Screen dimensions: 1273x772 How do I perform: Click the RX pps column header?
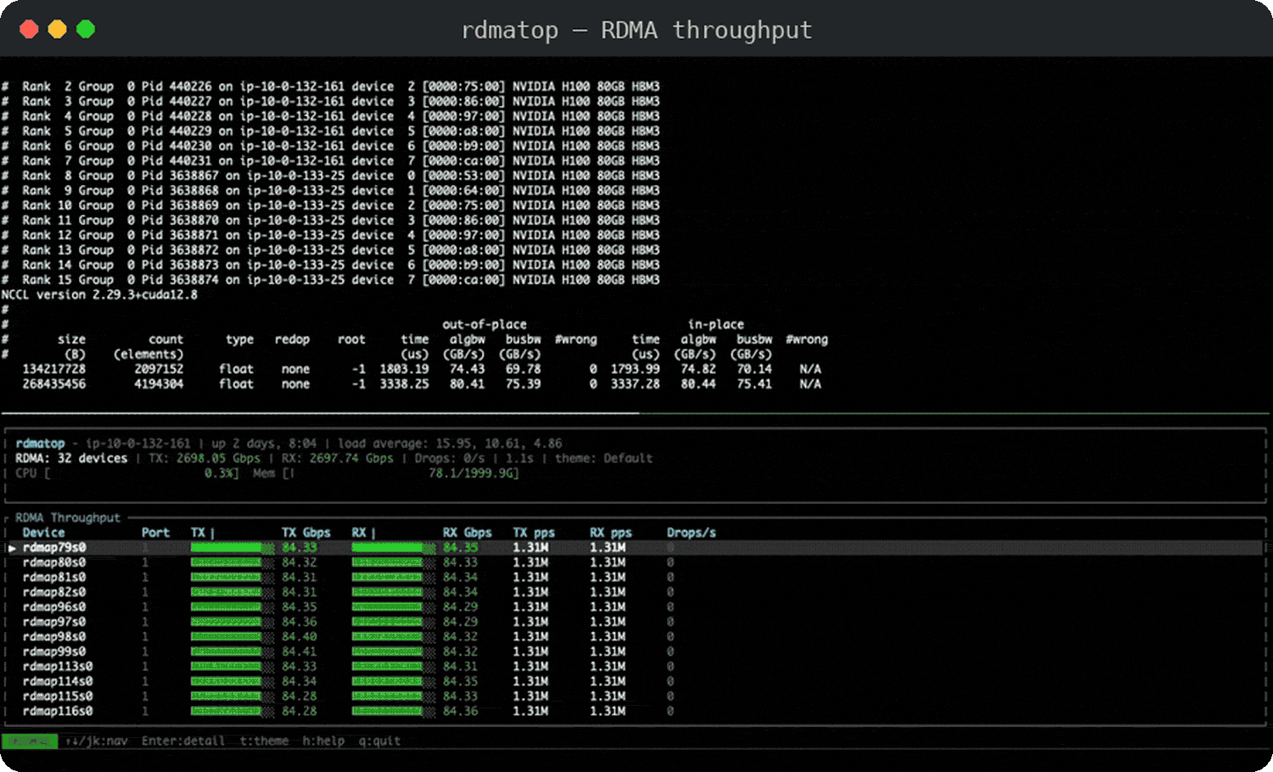[611, 533]
